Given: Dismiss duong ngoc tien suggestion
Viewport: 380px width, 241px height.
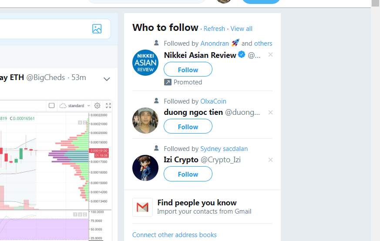Looking at the screenshot, I should coord(270,112).
